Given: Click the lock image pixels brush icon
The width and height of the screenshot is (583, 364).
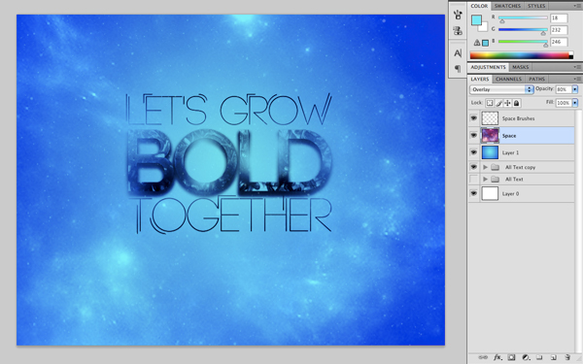Looking at the screenshot, I should pos(499,103).
